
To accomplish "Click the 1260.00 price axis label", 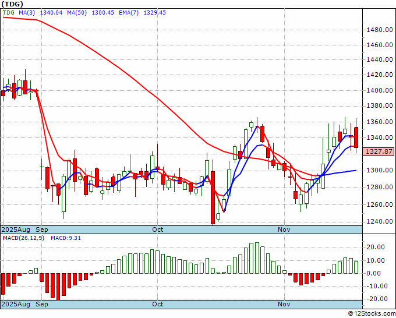I will click(x=380, y=204).
